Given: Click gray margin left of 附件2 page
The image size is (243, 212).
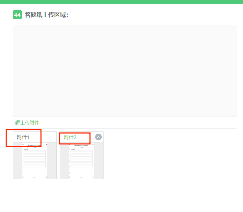Looking at the screenshot, I should [x=64, y=161].
